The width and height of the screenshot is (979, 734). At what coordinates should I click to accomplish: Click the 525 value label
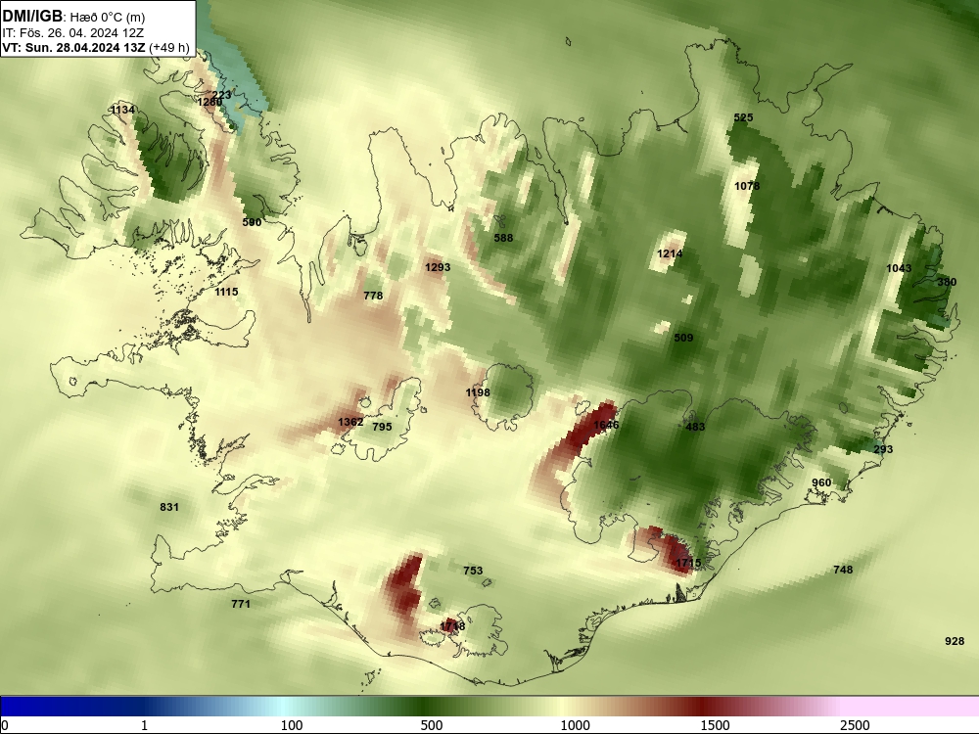[744, 117]
